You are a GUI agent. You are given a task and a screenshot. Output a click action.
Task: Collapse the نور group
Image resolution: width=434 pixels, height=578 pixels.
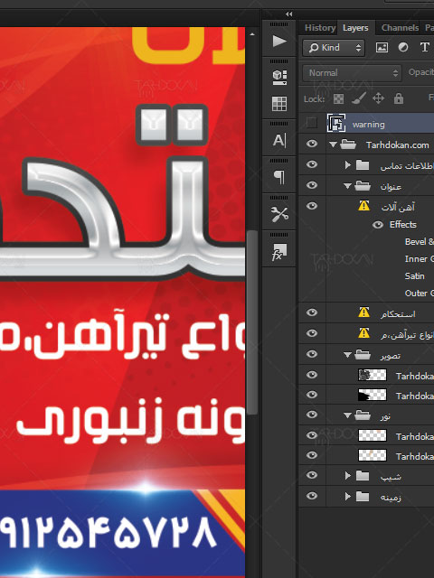click(x=347, y=415)
